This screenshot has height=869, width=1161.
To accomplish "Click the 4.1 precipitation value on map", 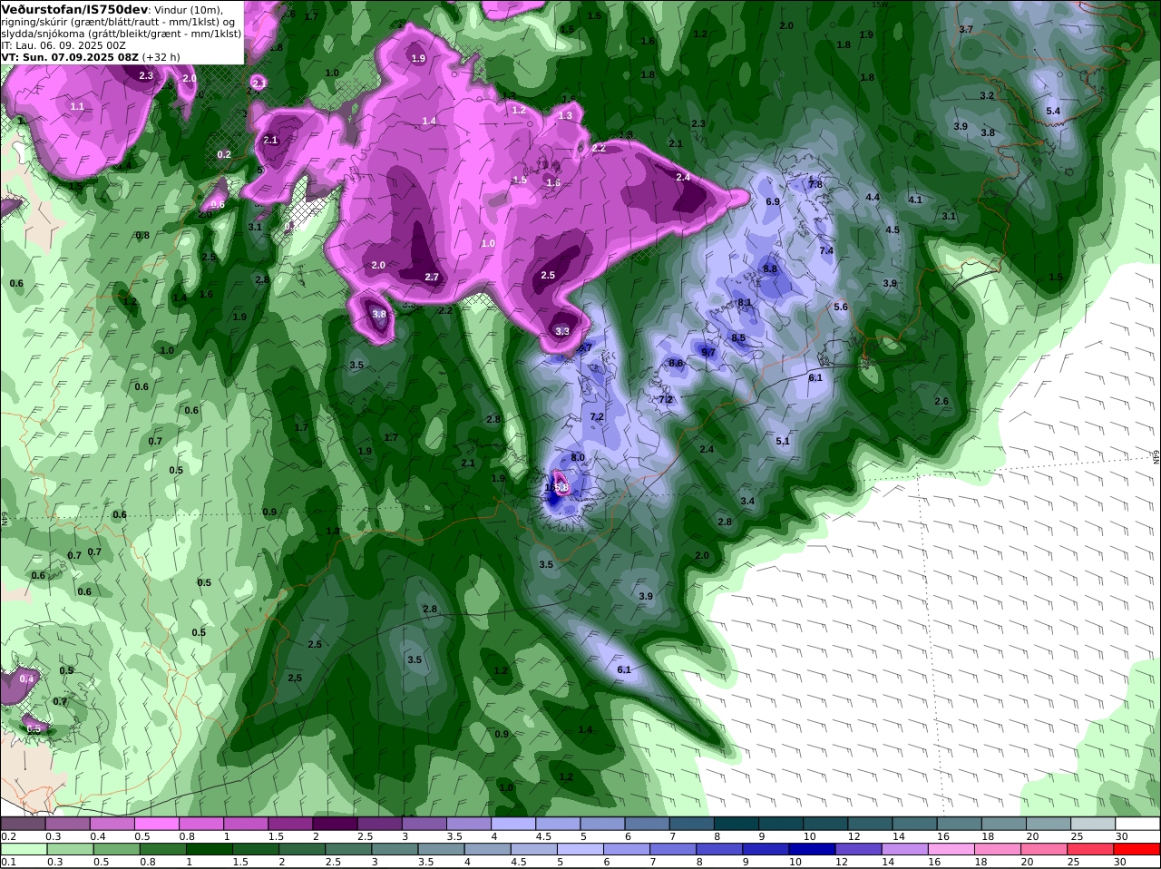I will pos(915,200).
